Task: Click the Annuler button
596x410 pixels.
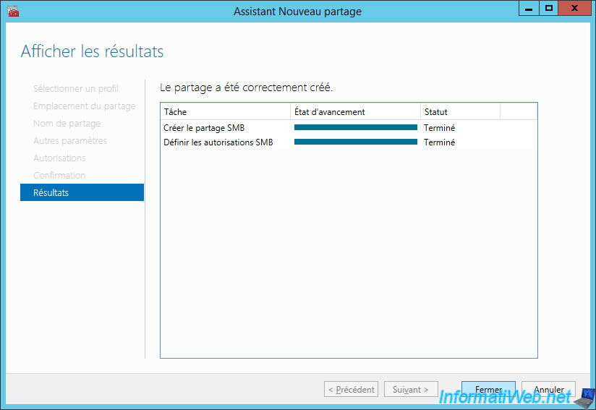Action: point(548,389)
